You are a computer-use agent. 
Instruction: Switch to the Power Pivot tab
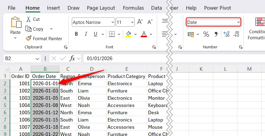(x=217, y=8)
